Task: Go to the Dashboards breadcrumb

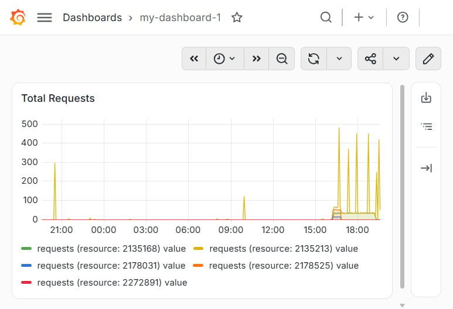Action: click(92, 18)
